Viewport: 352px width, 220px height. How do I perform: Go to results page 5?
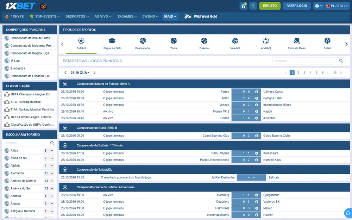pos(316,73)
